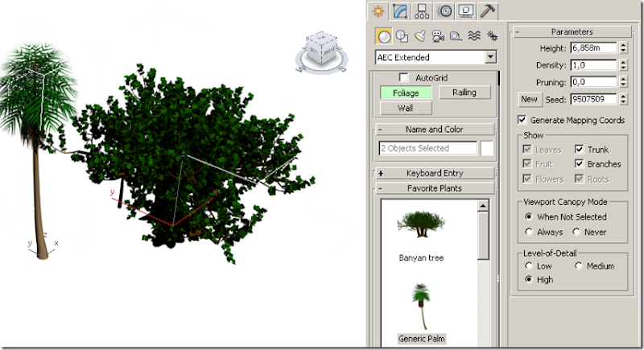Screen dimensions: 644x350
Task: Select the Systems gear category icon
Action: click(492, 36)
